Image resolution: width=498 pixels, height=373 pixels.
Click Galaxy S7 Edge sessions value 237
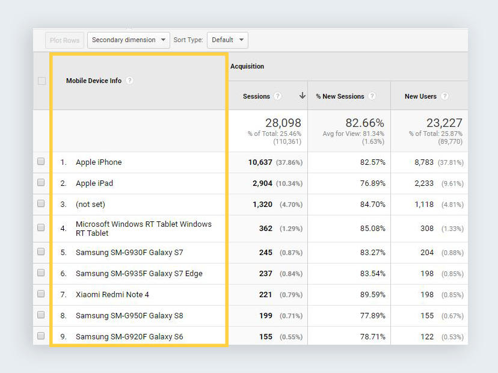coord(265,274)
